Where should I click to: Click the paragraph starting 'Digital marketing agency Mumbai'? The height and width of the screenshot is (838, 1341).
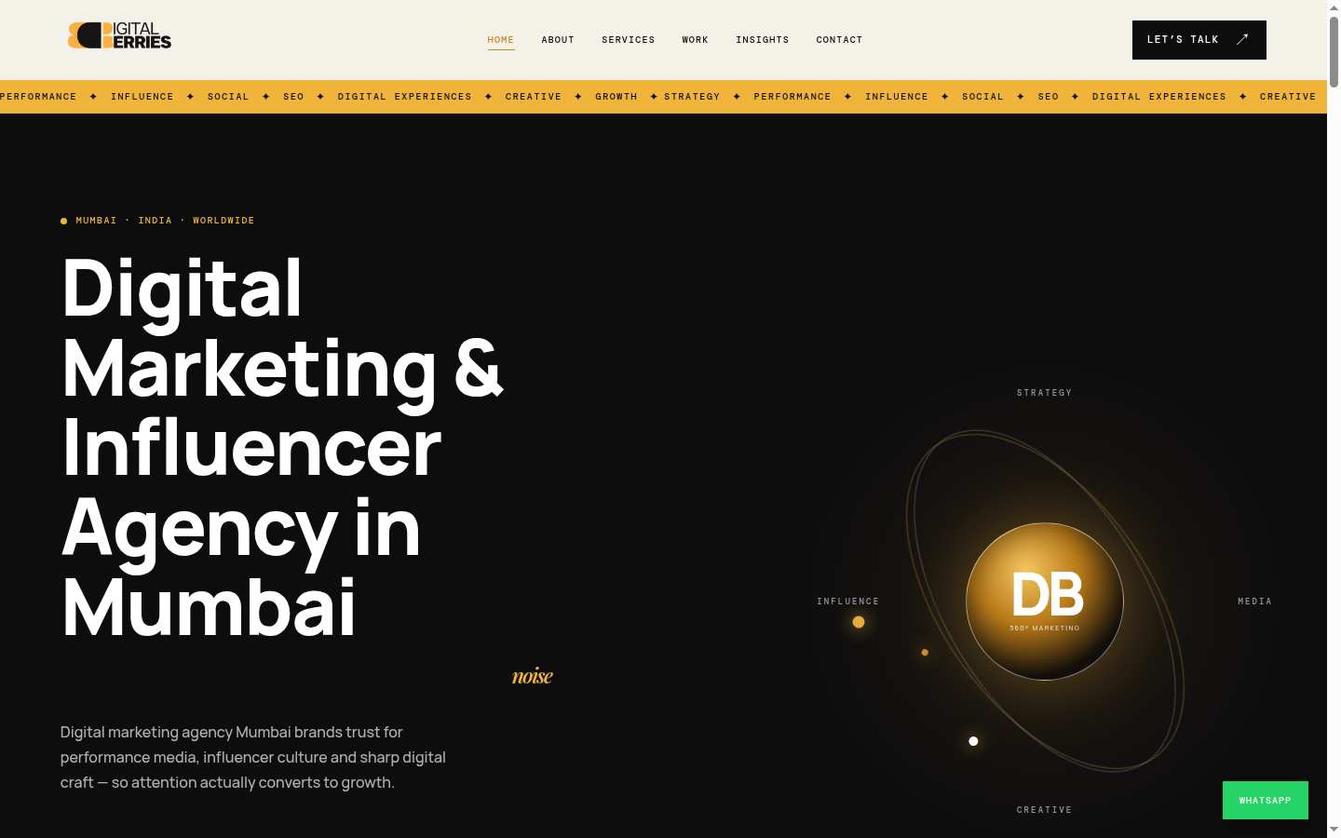tap(253, 757)
